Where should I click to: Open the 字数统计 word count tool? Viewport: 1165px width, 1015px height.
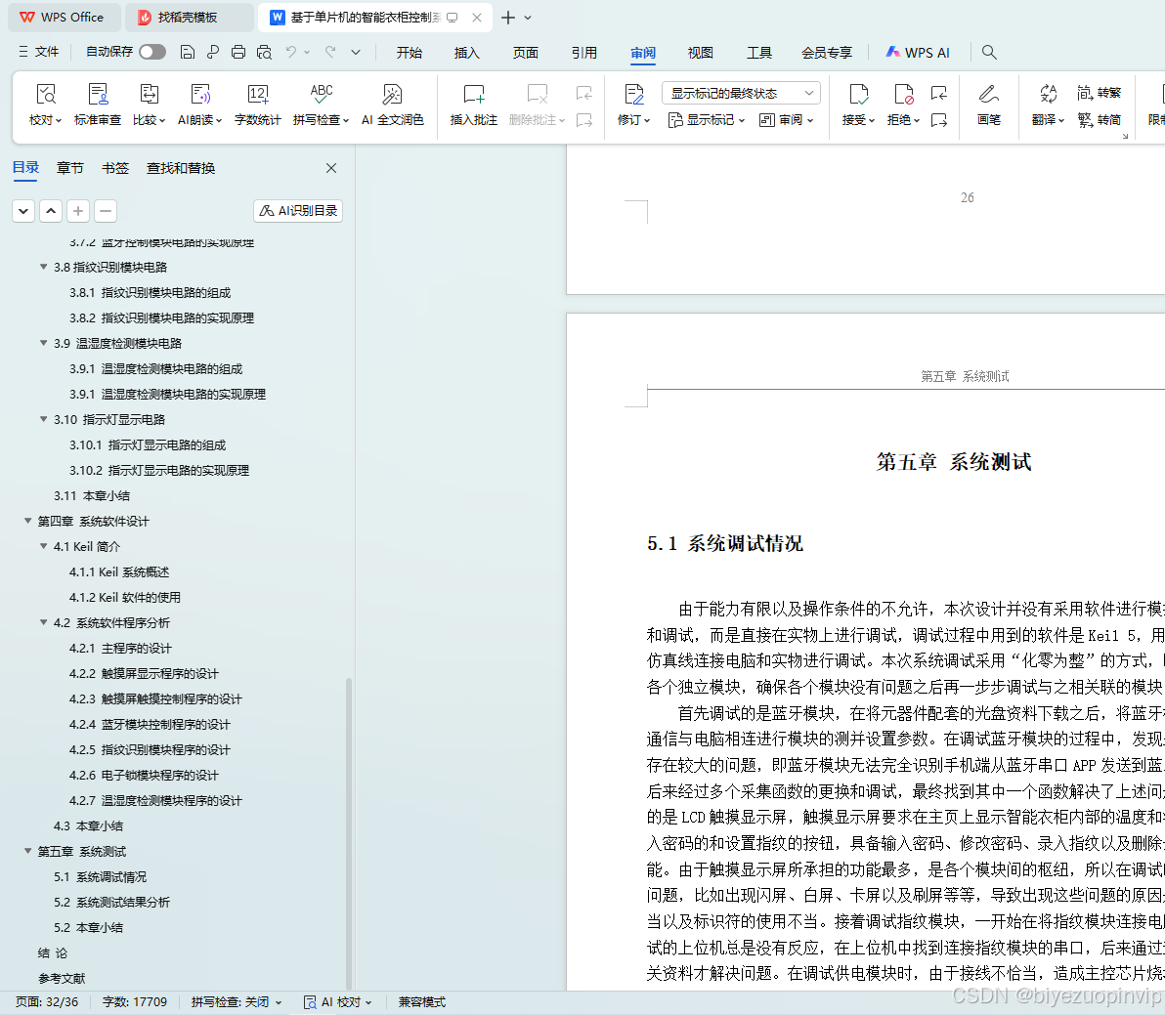[x=257, y=104]
